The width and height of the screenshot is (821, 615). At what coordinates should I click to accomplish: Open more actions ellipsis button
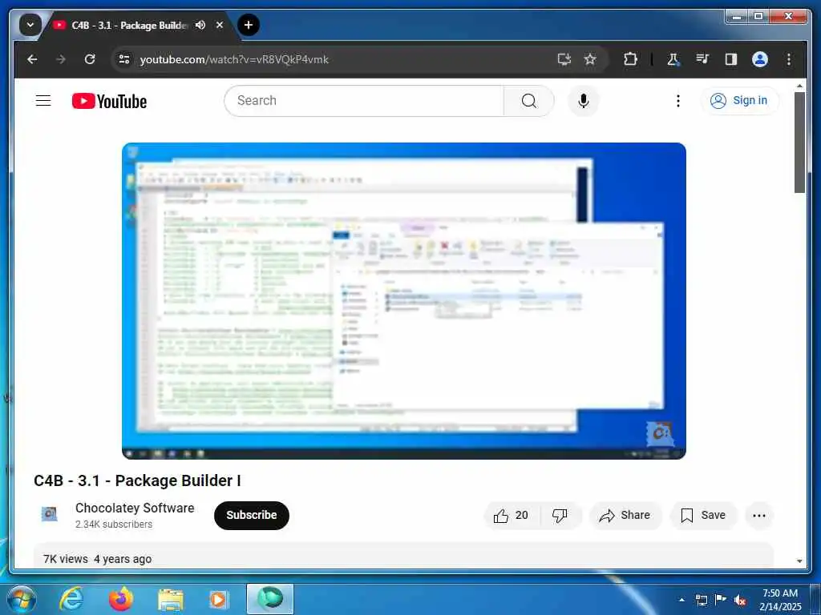(759, 516)
